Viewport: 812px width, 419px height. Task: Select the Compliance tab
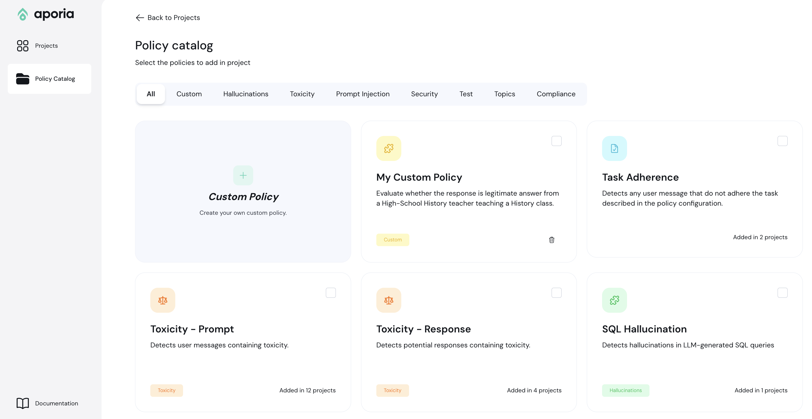click(556, 94)
